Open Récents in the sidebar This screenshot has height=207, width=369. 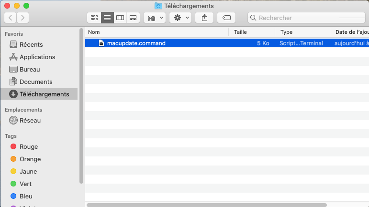tap(31, 44)
